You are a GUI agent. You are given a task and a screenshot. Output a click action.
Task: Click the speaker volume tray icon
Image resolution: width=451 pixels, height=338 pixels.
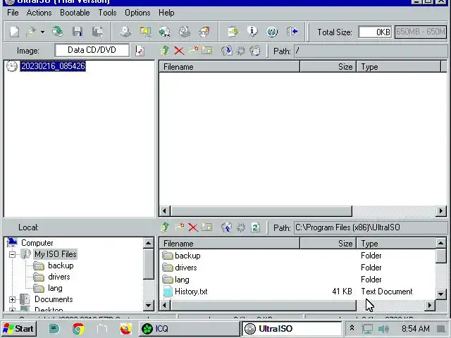pos(383,329)
